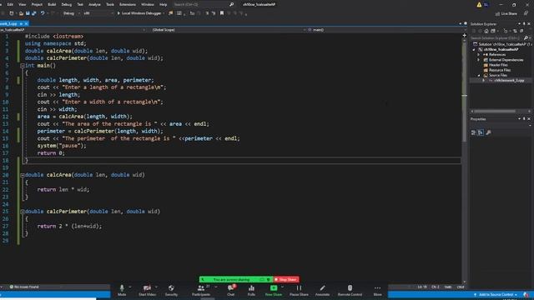Image resolution: width=534 pixels, height=300 pixels.
Task: Open the Edit menu
Action: pos(10,4)
